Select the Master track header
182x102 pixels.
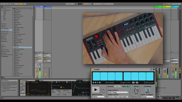[175, 7]
